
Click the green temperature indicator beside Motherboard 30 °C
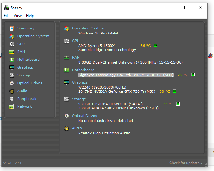[x=193, y=75]
